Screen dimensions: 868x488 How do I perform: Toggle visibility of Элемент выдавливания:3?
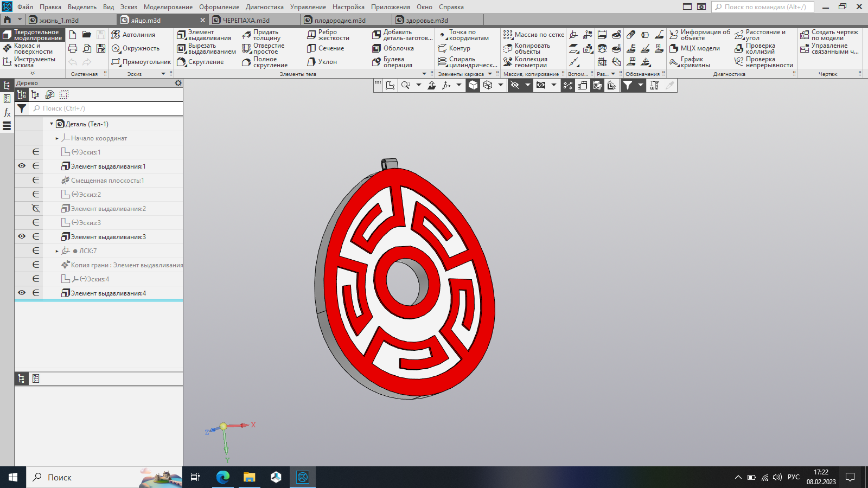click(x=22, y=236)
